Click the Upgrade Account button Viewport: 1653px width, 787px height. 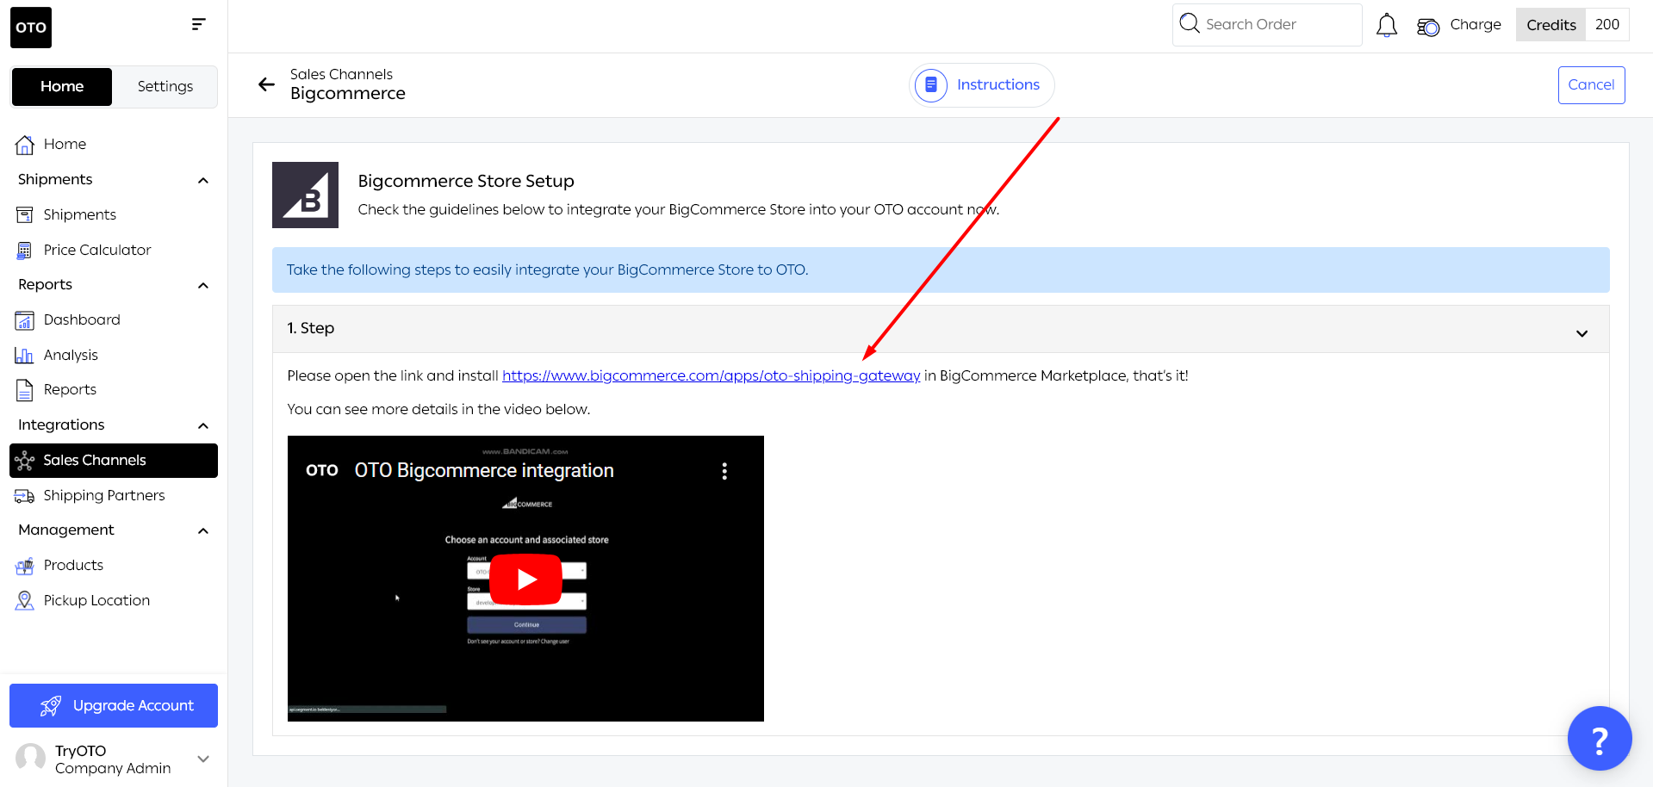click(x=114, y=706)
